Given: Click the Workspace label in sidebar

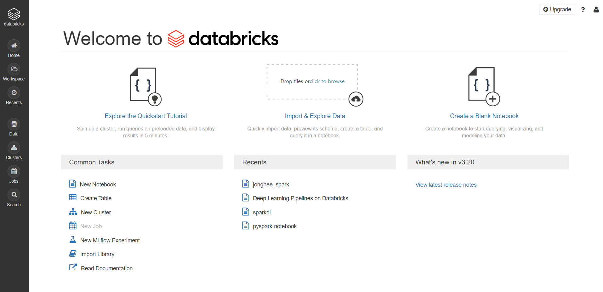Looking at the screenshot, I should (14, 79).
